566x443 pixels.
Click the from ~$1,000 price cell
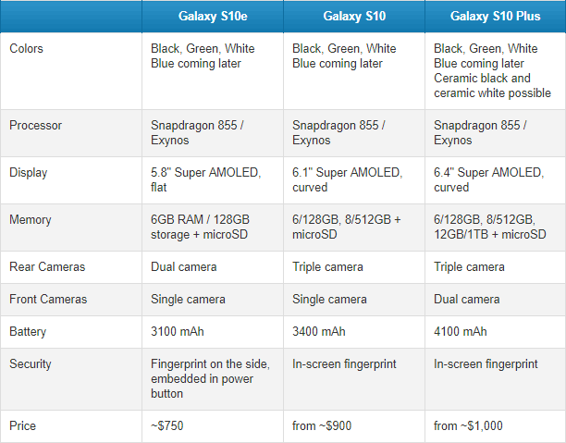click(468, 425)
